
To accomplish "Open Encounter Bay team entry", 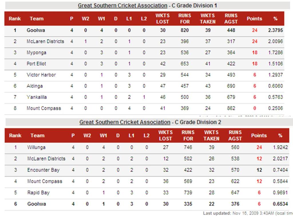I will [43, 170].
